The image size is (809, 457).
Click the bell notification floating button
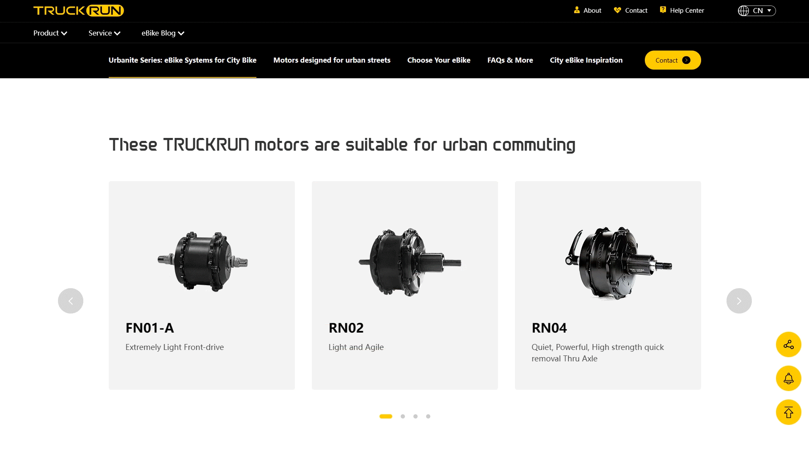pos(788,378)
